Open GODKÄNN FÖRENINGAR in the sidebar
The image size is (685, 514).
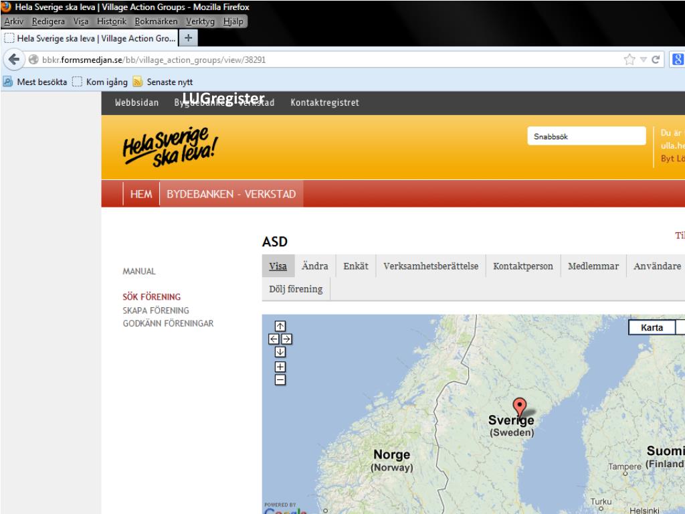click(168, 323)
